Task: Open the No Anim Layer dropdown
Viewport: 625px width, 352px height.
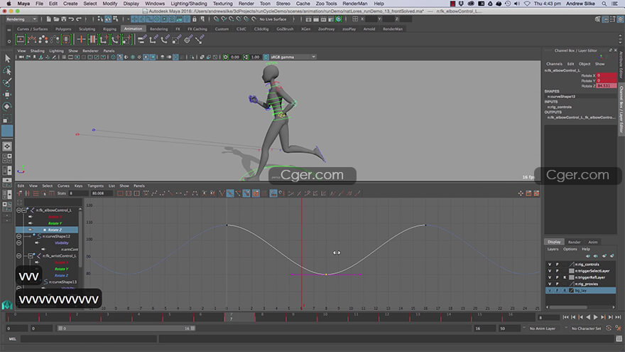Action: pyautogui.click(x=544, y=329)
